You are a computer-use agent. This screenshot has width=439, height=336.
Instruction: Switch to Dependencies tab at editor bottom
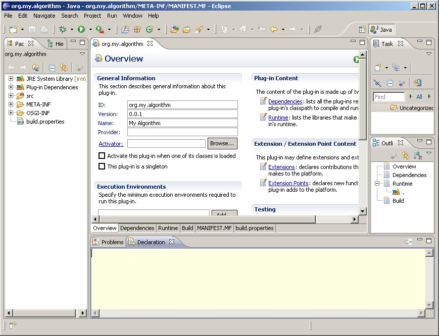pos(137,228)
